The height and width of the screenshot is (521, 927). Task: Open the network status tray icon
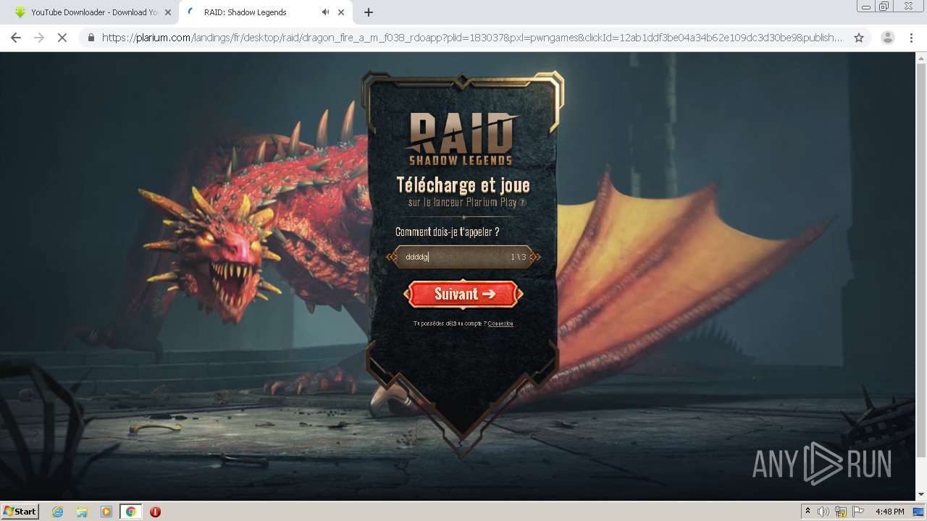click(841, 512)
